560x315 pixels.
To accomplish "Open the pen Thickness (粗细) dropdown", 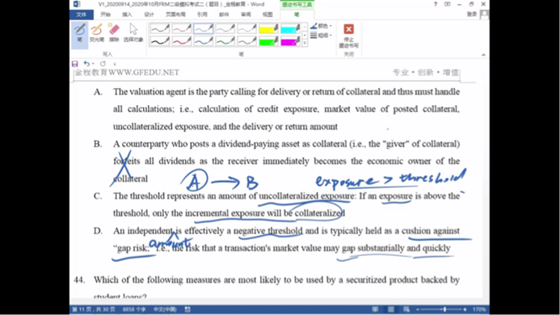I will point(321,36).
